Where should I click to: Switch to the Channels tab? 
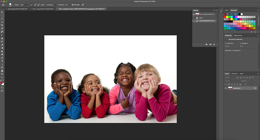234,74
